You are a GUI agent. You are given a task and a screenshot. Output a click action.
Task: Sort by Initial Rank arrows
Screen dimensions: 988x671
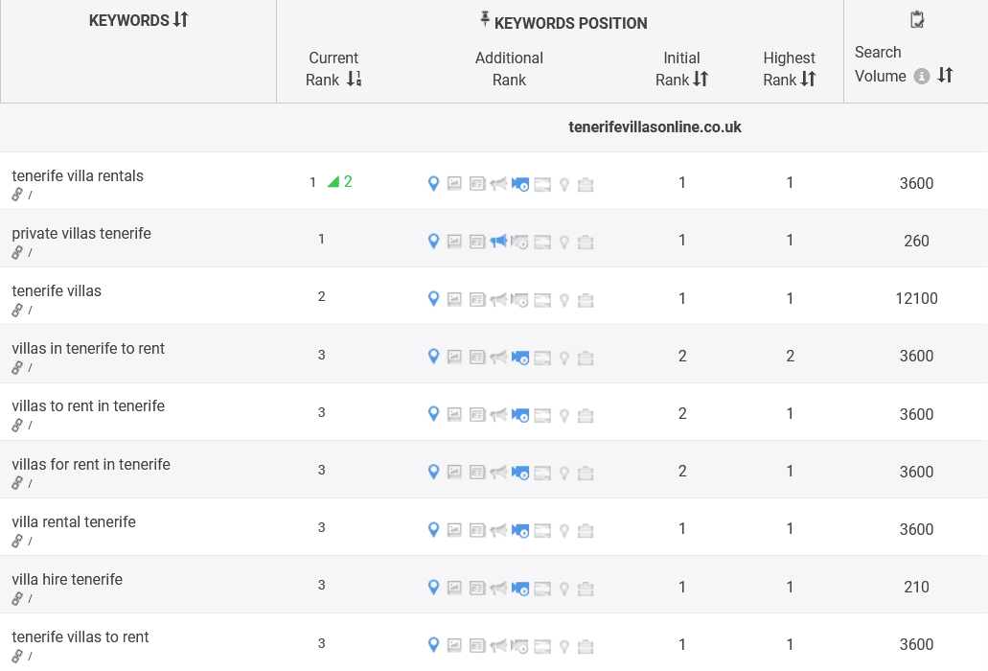pos(701,80)
